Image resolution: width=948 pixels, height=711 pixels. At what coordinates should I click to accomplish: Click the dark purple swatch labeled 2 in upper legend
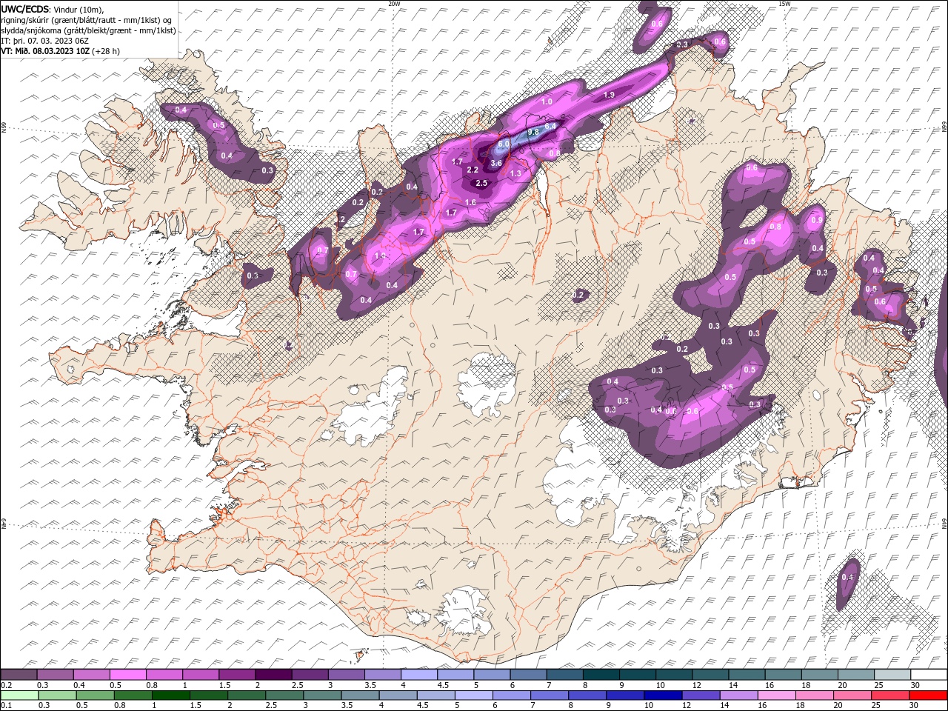pos(273,674)
